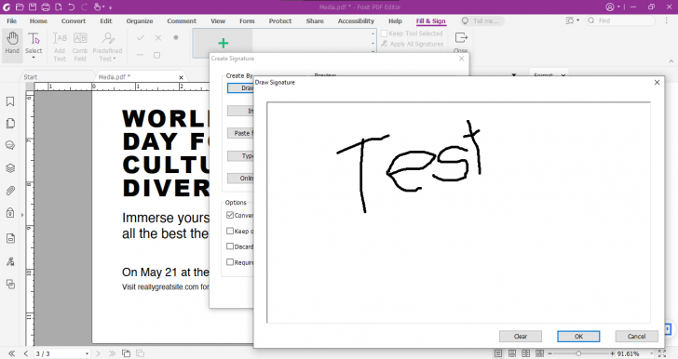Confirm with OK in Draw Signature
This screenshot has height=359, width=678.
[x=578, y=336]
